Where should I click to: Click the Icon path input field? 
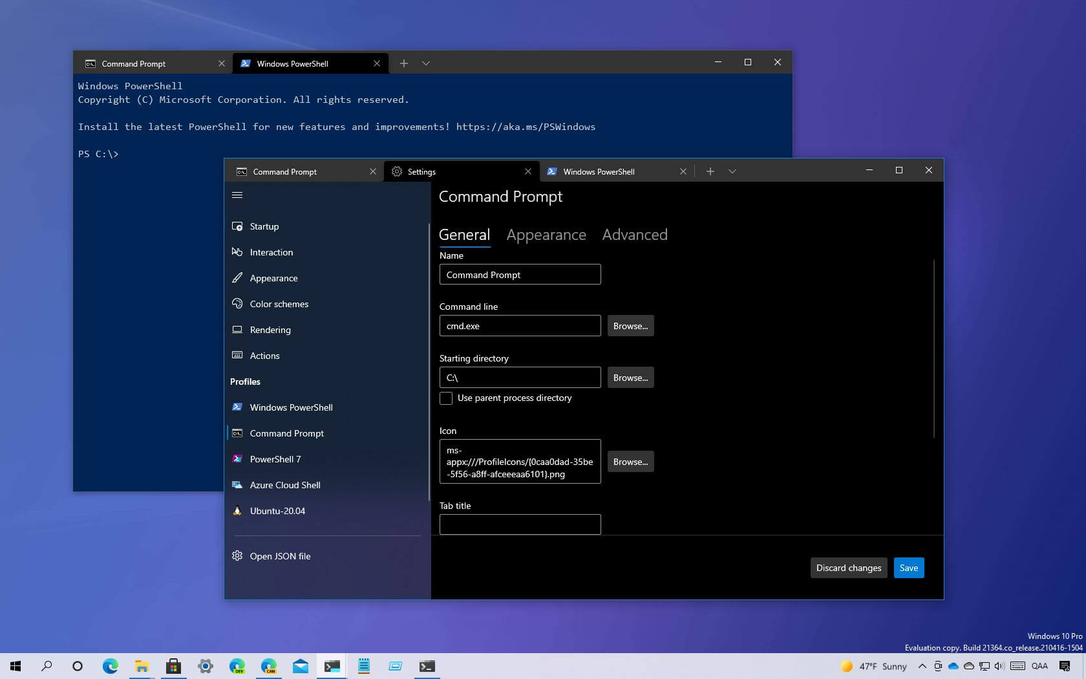[520, 462]
